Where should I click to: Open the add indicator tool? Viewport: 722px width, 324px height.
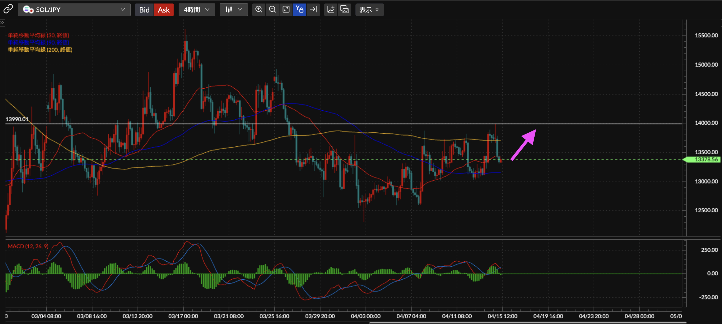[x=331, y=10]
